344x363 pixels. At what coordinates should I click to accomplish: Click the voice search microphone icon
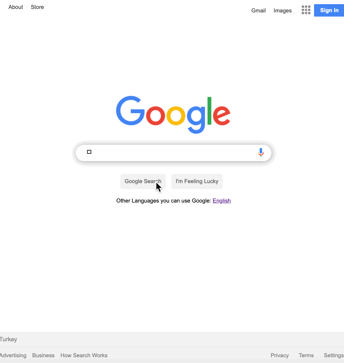click(261, 152)
